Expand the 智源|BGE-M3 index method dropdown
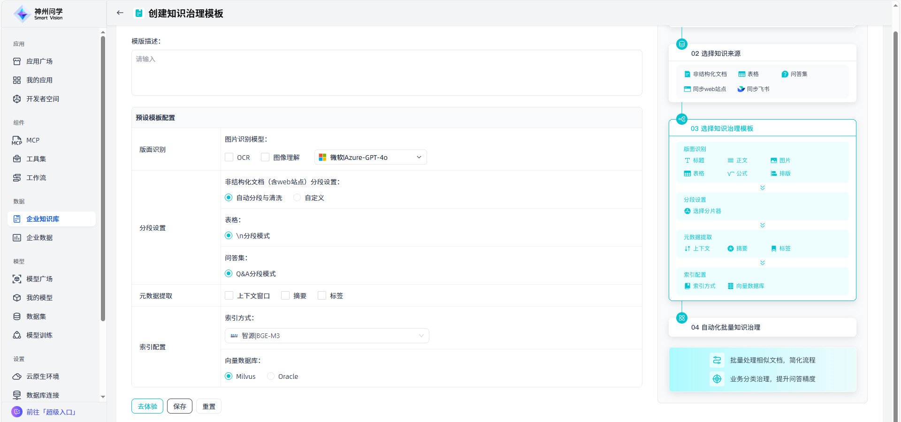The image size is (901, 422). [x=327, y=336]
